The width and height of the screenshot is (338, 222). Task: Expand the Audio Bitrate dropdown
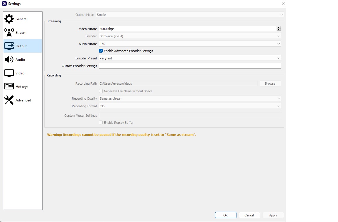[278, 44]
